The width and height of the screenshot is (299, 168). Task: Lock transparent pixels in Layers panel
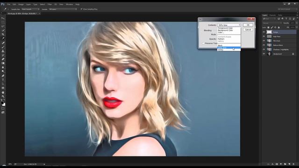[268, 28]
